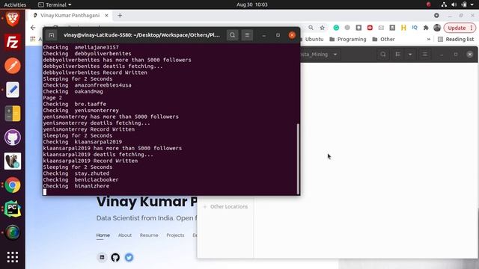Open file manager hamburger menu
The height and width of the screenshot is (269, 479).
(424, 55)
